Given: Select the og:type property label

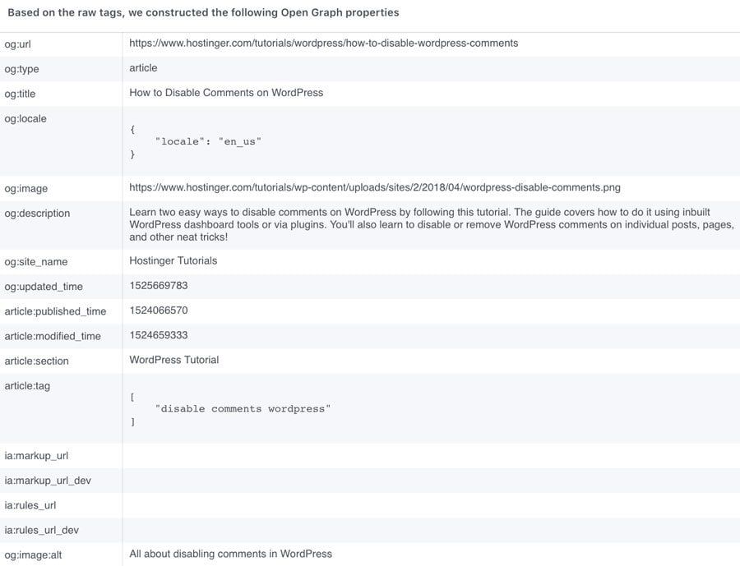Looking at the screenshot, I should pos(21,69).
